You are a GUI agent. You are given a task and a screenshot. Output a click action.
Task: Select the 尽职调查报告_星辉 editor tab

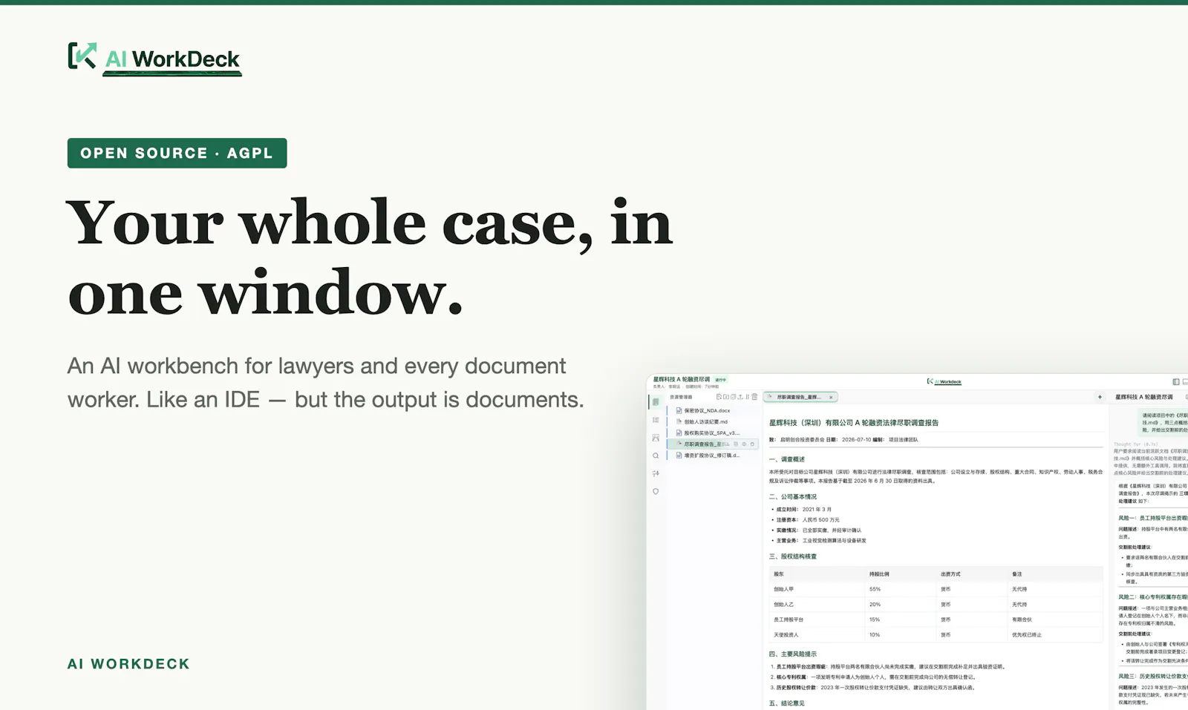click(800, 397)
